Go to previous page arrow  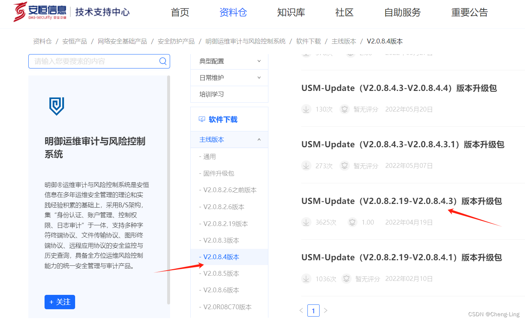point(301,310)
